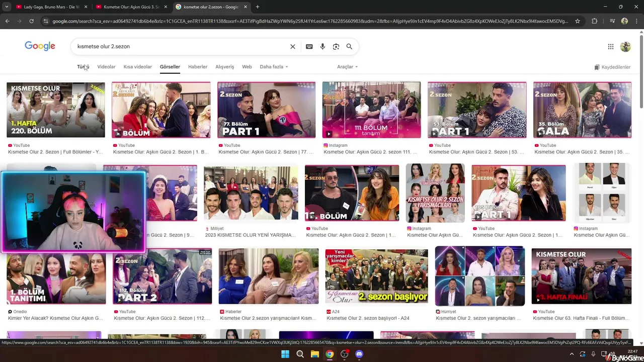Switch to the 'Web' tab
The height and width of the screenshot is (362, 644).
click(x=247, y=67)
